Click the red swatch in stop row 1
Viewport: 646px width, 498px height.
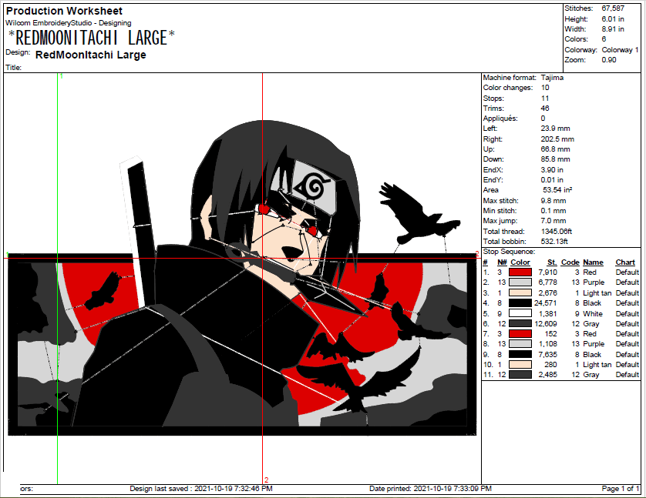tap(520, 272)
